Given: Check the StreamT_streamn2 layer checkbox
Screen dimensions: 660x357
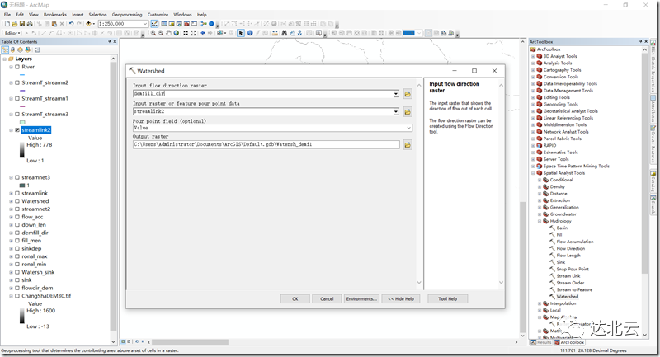Looking at the screenshot, I should tap(17, 82).
